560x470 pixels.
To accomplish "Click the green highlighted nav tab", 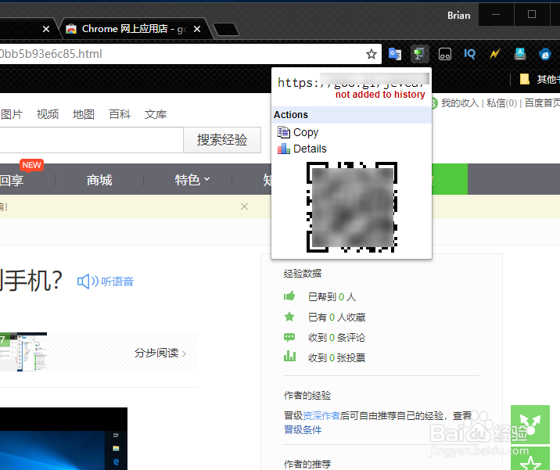I will [450, 179].
